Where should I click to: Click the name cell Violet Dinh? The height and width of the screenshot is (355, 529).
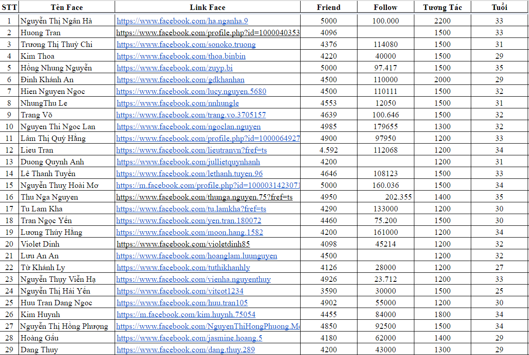coord(67,244)
